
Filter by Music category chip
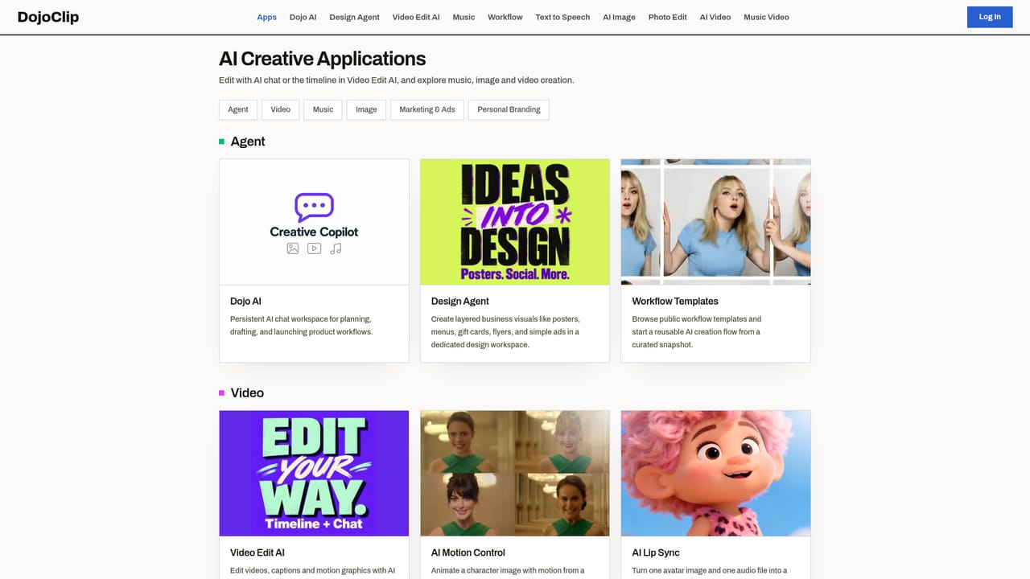click(x=323, y=109)
